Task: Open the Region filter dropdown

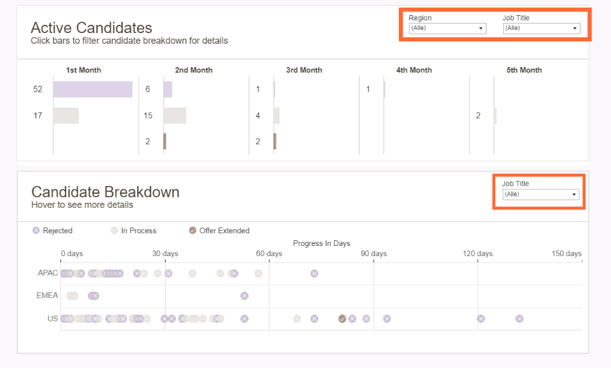Action: pyautogui.click(x=447, y=28)
